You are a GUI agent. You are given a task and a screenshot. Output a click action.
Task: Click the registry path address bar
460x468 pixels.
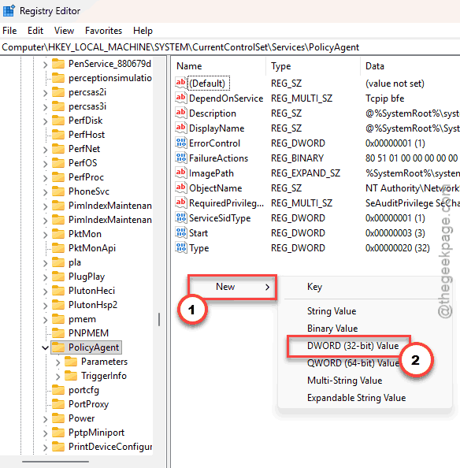230,47
